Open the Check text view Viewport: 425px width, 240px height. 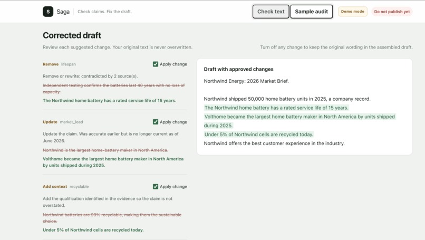pos(271,12)
